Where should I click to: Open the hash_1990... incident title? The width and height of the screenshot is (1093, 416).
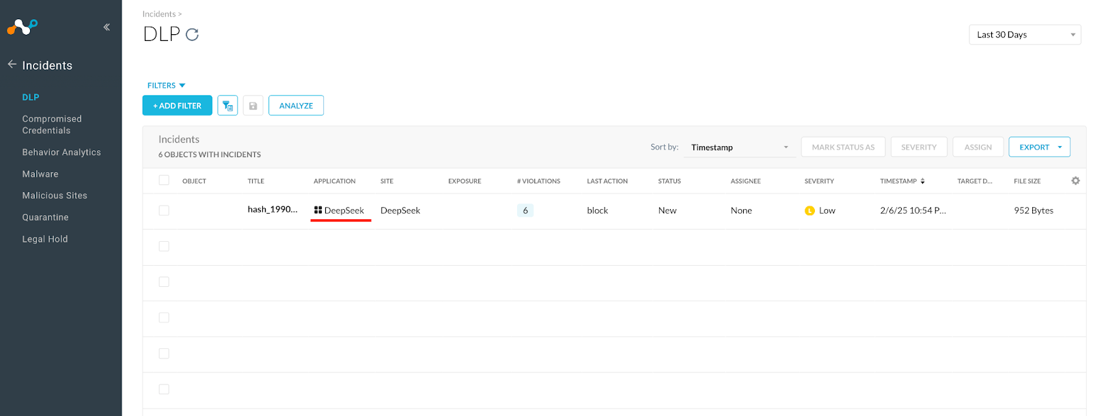(273, 209)
